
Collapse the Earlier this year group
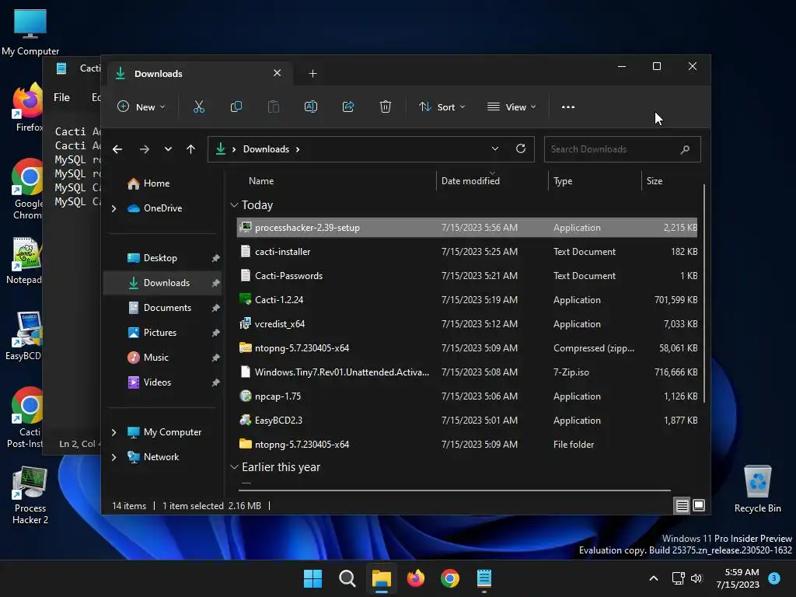pyautogui.click(x=234, y=467)
